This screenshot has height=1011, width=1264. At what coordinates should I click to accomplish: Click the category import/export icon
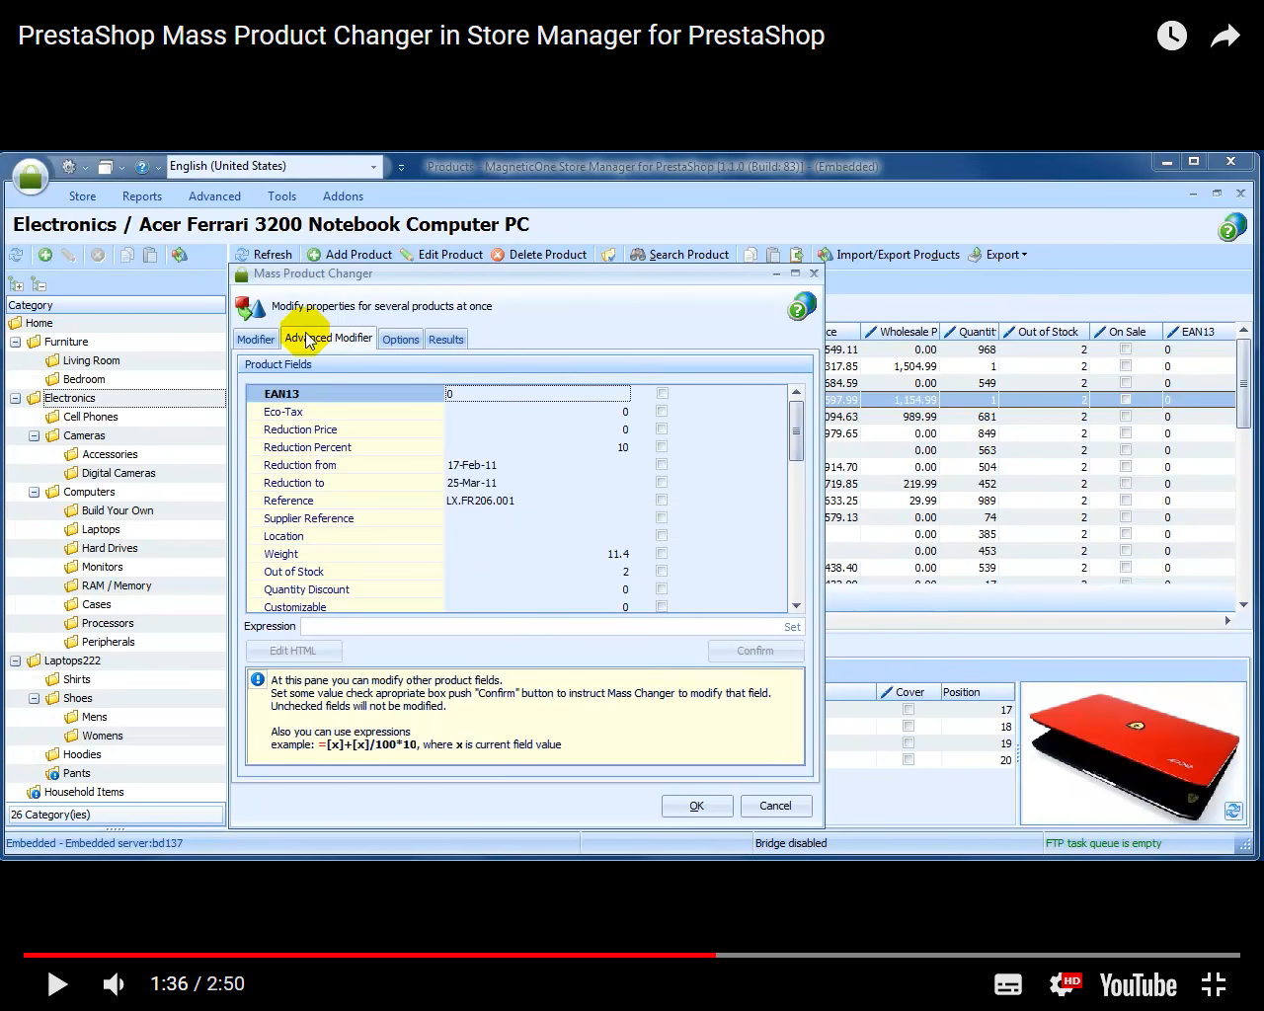(179, 255)
